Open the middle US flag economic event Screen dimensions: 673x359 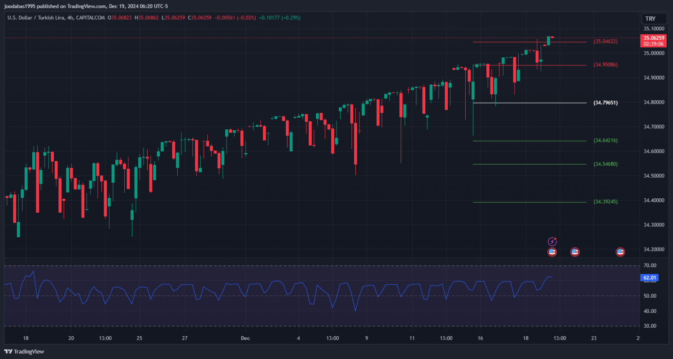(x=575, y=252)
